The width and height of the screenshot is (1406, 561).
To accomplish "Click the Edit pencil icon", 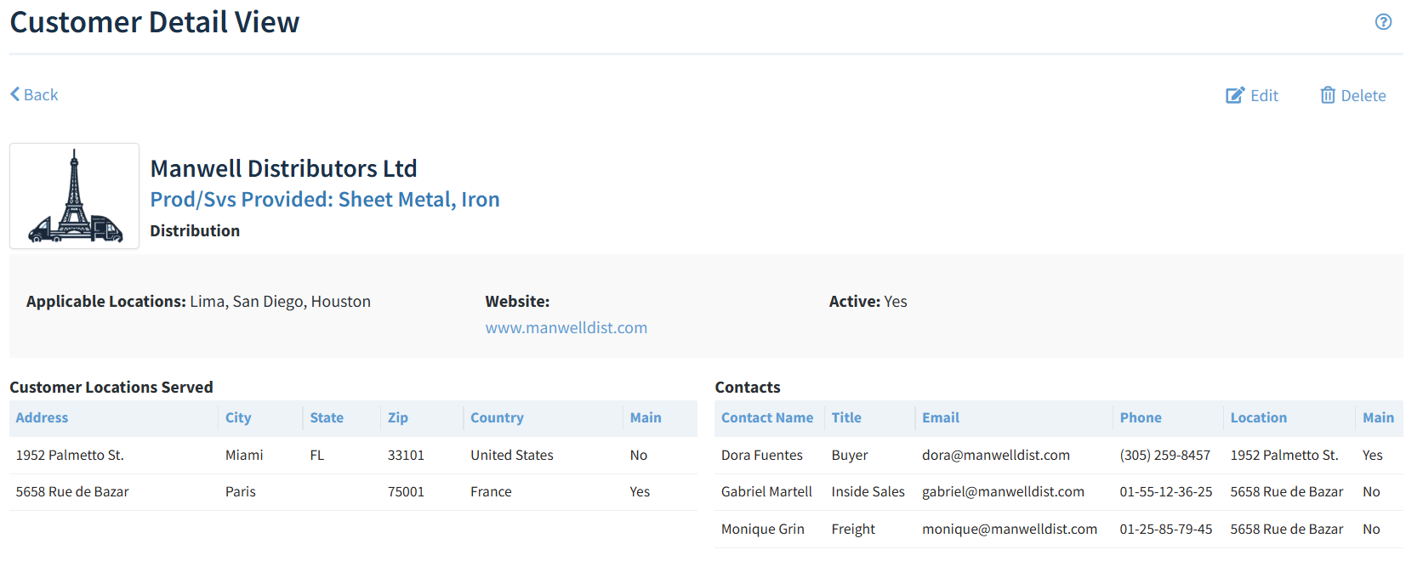I will (1235, 95).
